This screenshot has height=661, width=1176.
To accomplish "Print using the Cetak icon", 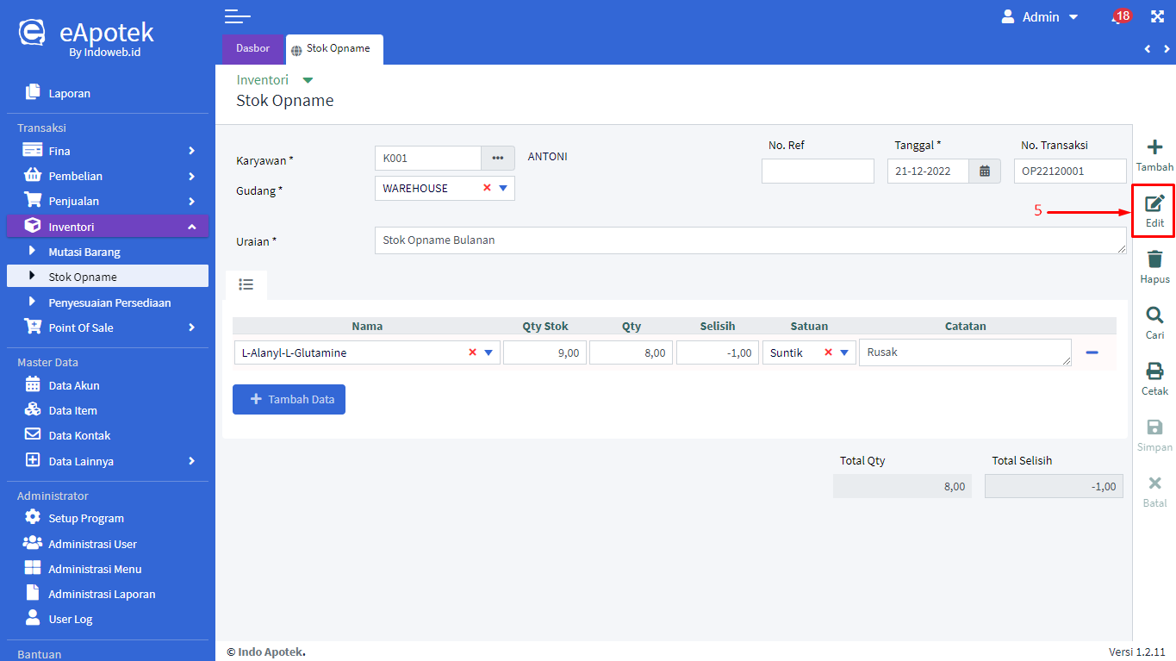I will point(1154,371).
